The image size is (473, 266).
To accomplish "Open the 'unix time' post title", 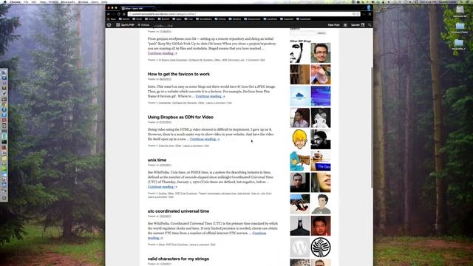I will coord(157,160).
